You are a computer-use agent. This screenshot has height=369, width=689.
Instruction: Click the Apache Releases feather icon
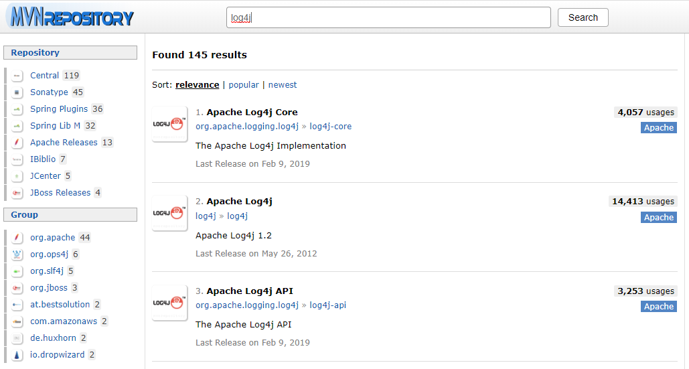tap(17, 143)
